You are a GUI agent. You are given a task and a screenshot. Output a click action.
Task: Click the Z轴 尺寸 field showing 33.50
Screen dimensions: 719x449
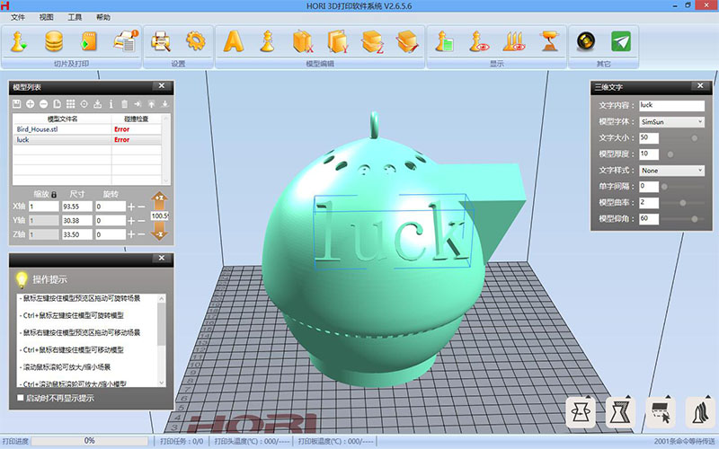pyautogui.click(x=77, y=234)
